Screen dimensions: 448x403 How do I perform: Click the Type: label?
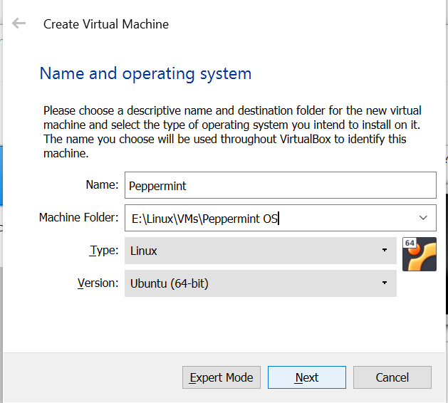click(x=103, y=250)
